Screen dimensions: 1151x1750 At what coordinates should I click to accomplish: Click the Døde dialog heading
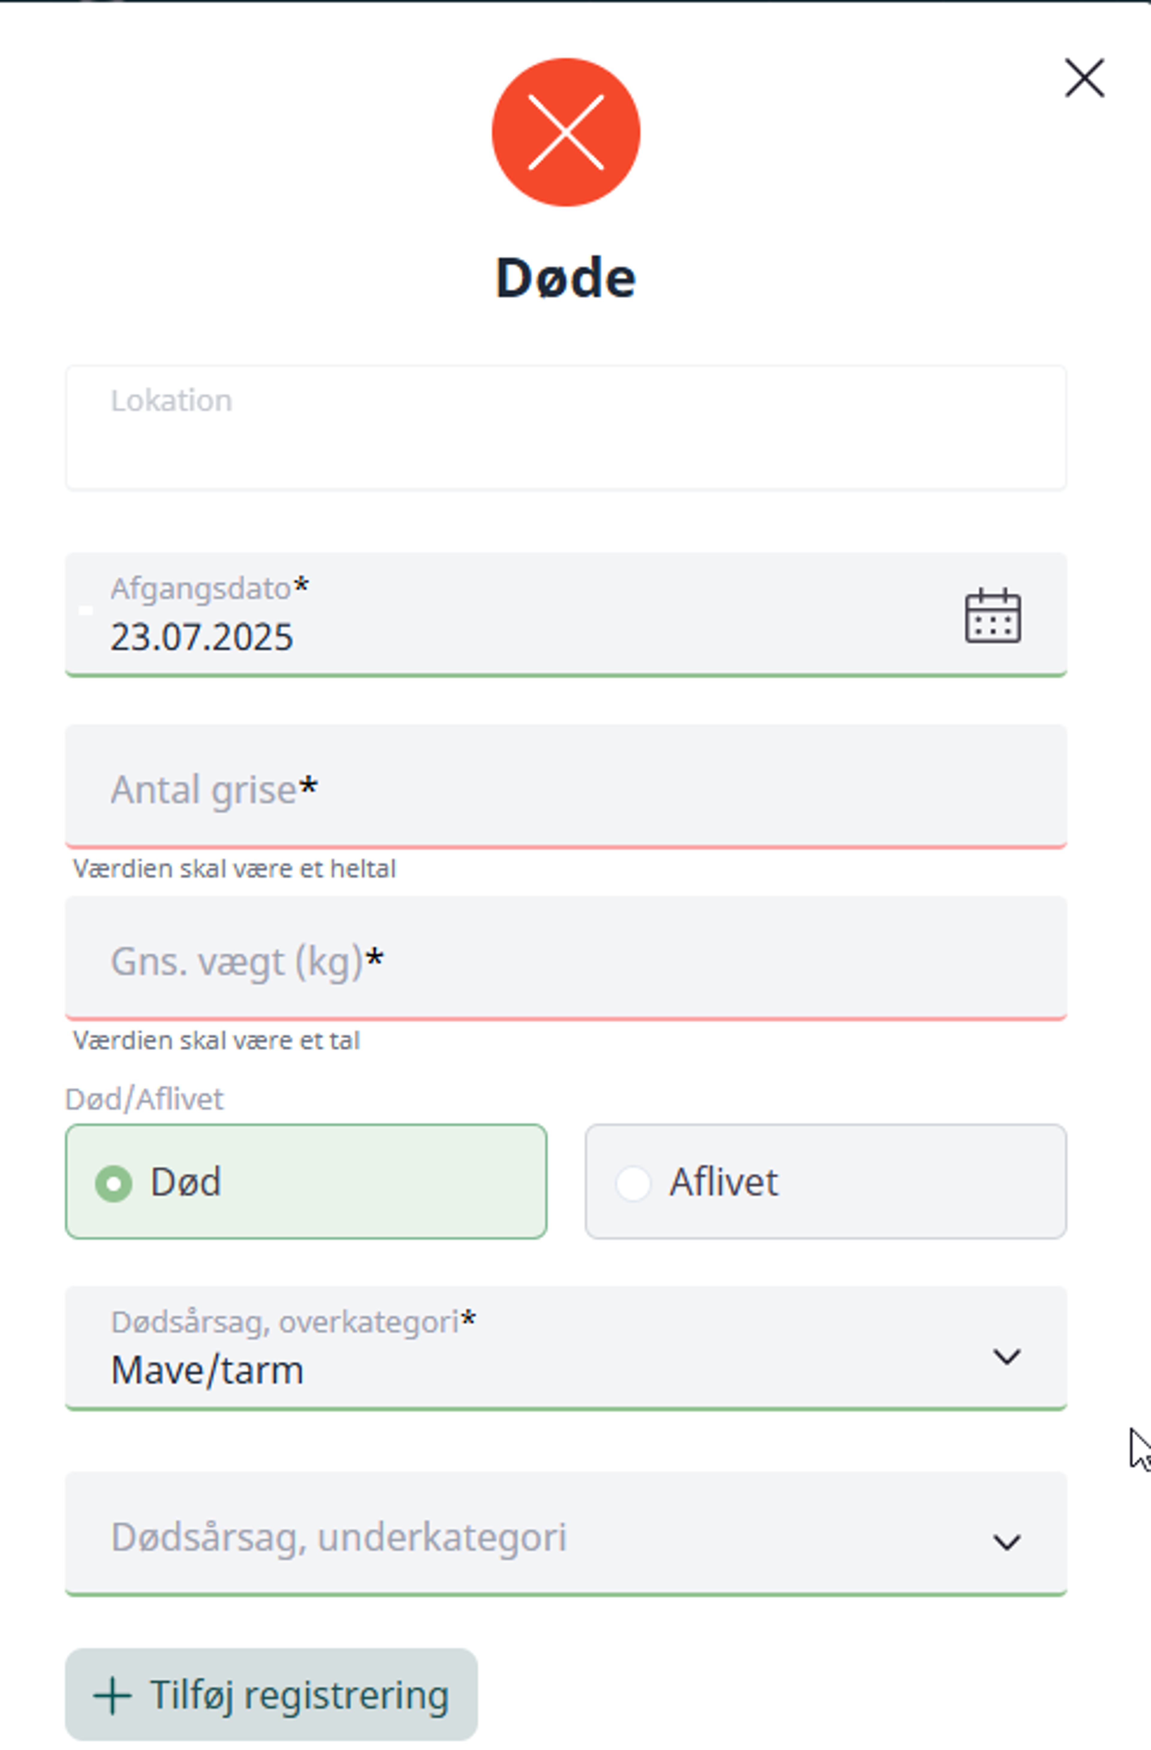click(x=566, y=278)
